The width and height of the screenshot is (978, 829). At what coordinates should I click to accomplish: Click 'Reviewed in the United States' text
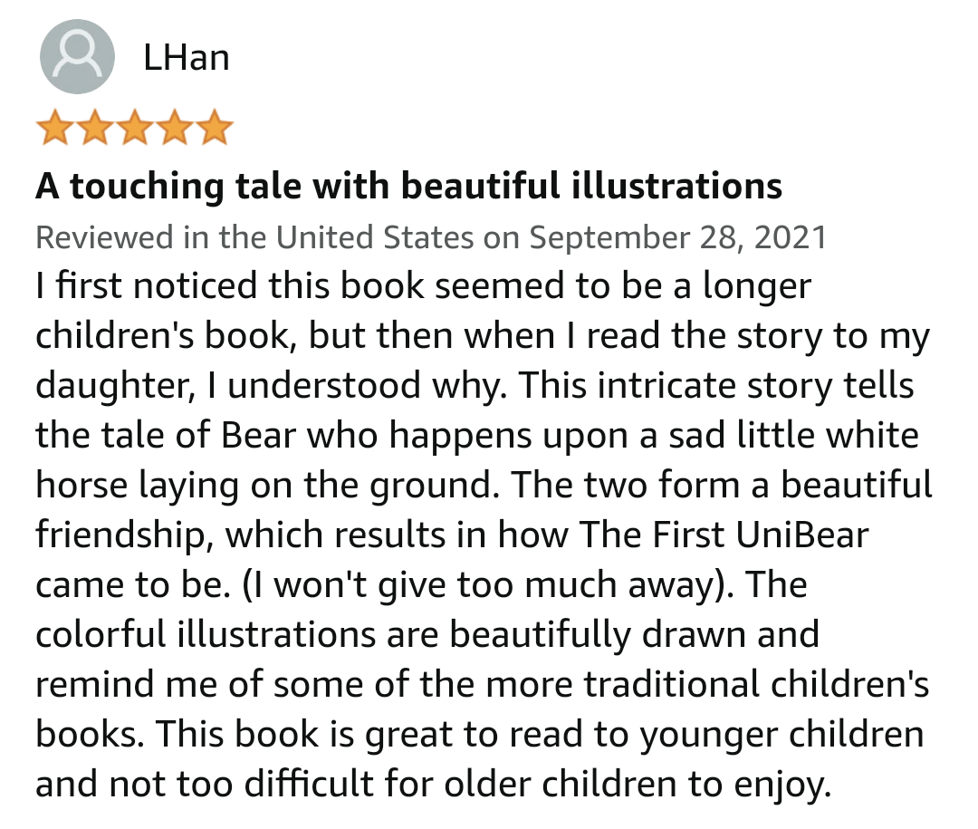pyautogui.click(x=254, y=237)
